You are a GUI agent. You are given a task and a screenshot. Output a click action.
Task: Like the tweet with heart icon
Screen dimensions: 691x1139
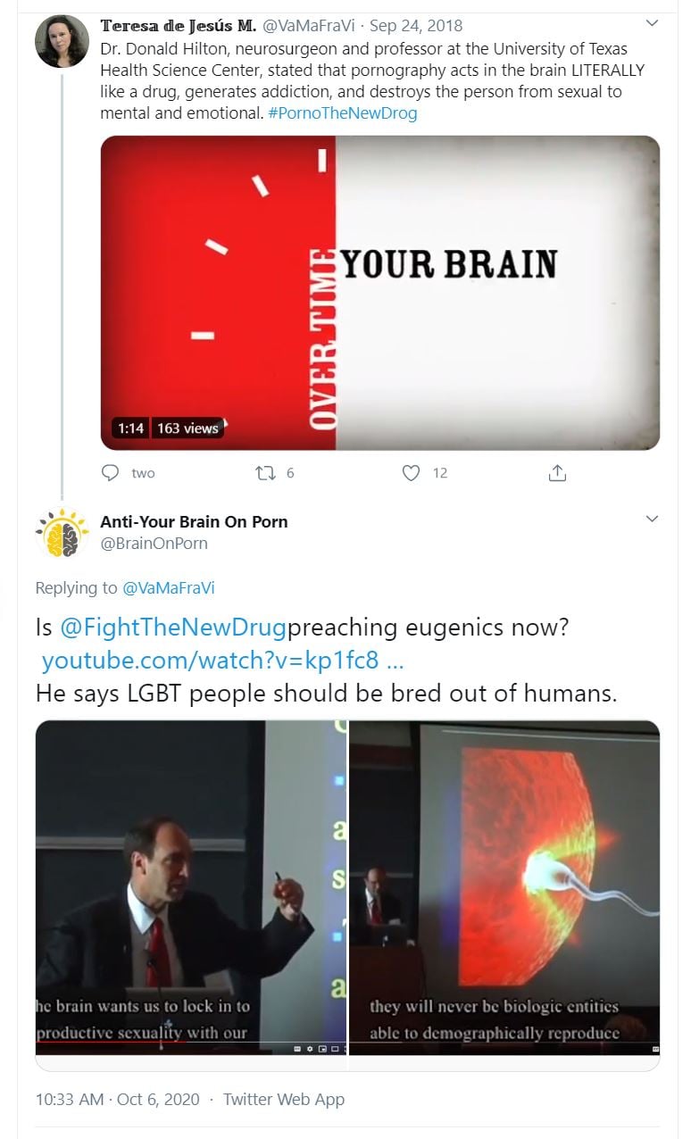(x=411, y=473)
